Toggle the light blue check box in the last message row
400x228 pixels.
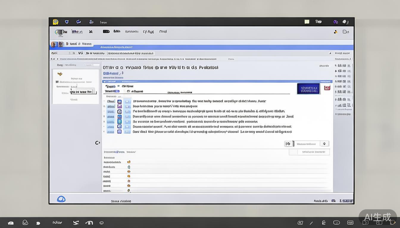[x=127, y=132]
